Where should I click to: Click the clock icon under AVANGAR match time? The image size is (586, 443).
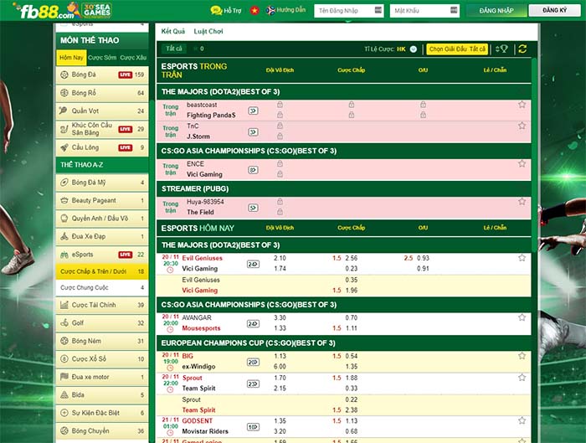(171, 330)
